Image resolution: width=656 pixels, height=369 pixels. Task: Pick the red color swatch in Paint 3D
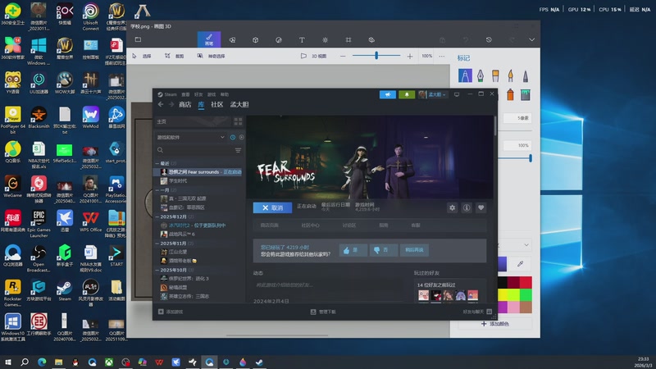526,282
